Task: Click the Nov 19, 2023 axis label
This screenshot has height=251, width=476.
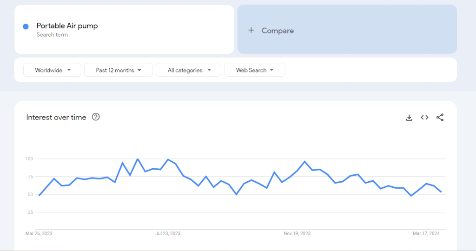Action: 297,233
